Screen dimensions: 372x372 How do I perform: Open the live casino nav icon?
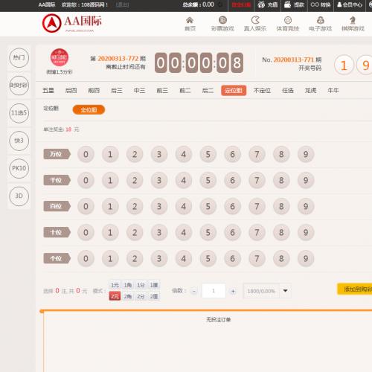point(255,20)
